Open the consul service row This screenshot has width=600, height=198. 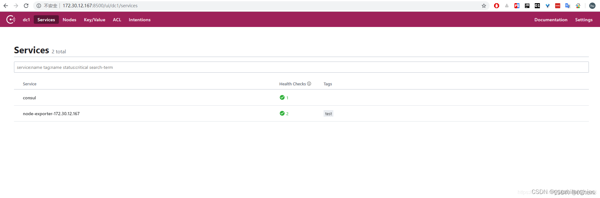pyautogui.click(x=301, y=98)
